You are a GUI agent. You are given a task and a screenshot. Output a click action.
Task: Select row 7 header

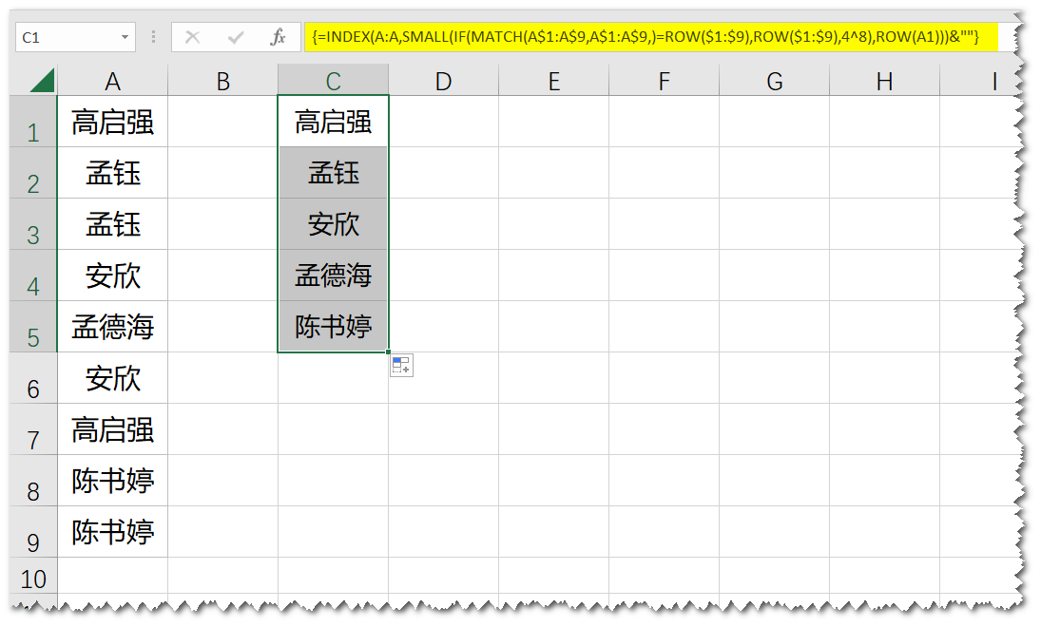pyautogui.click(x=33, y=429)
